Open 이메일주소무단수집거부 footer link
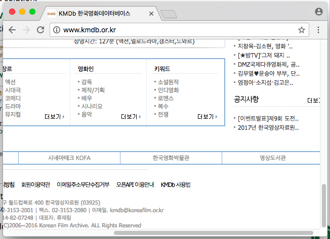This screenshot has height=239, width=330. [83, 184]
